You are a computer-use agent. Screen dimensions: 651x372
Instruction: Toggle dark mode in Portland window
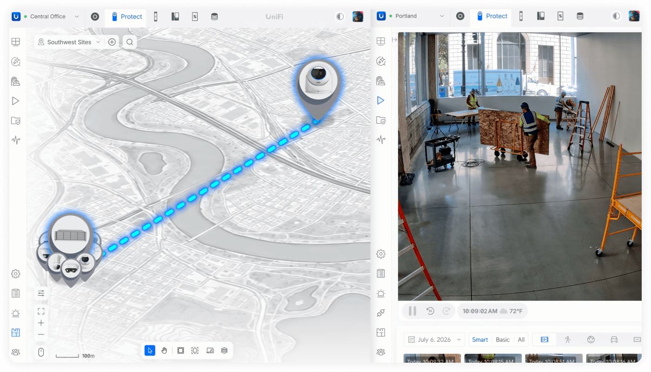click(616, 16)
